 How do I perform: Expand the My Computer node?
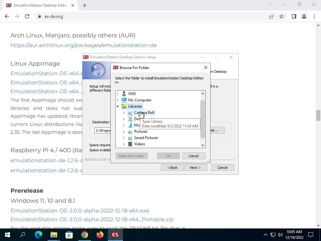(118, 100)
